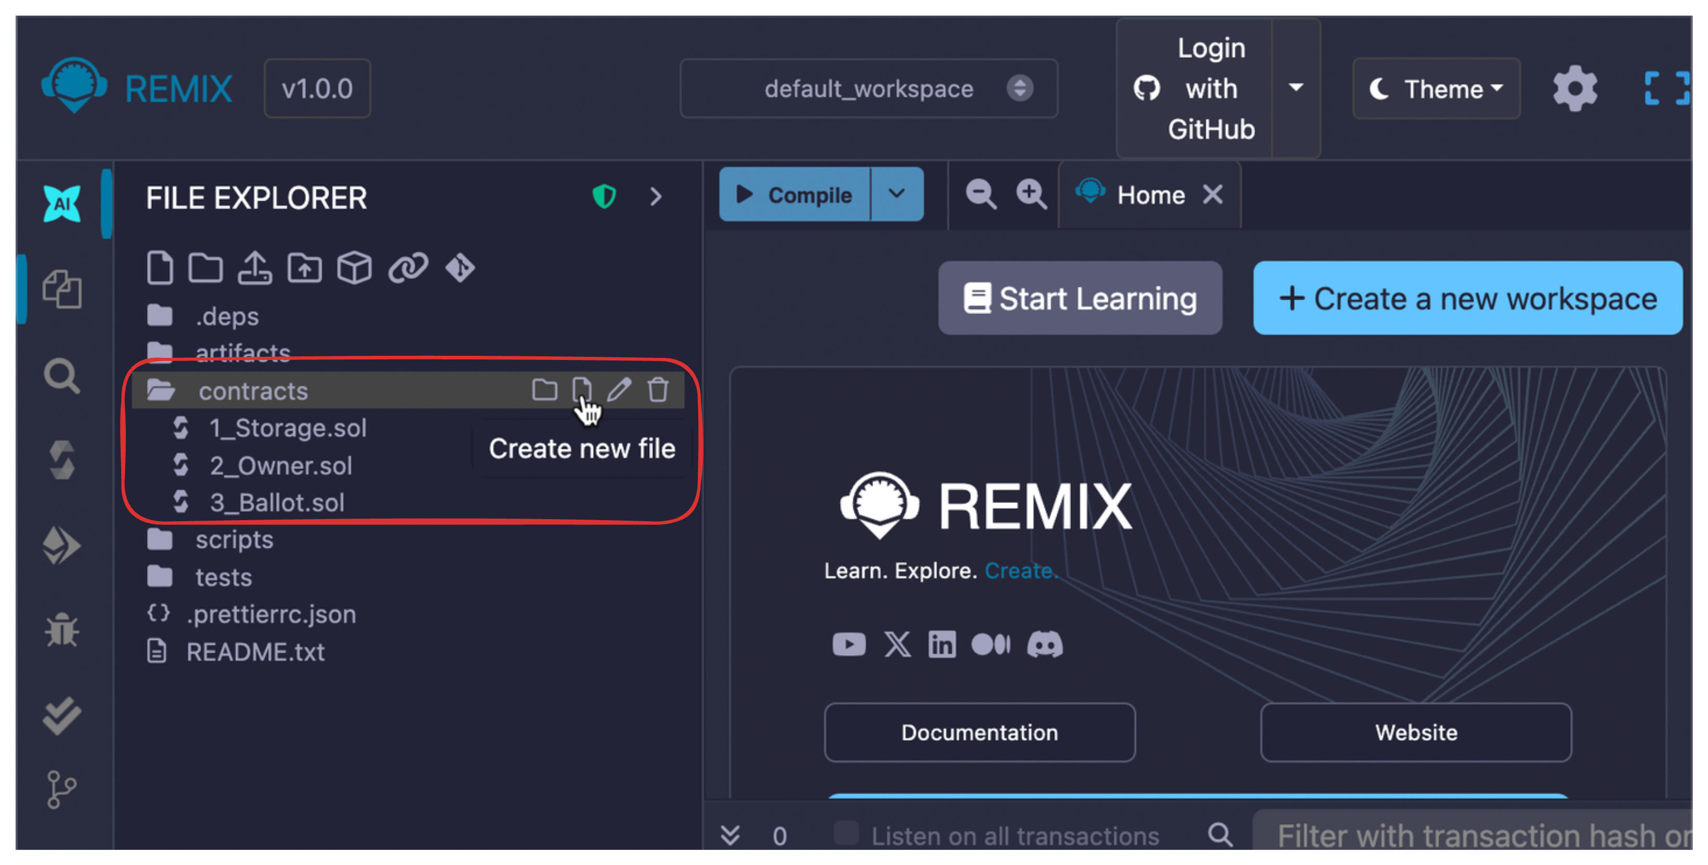Open the Debugger bug icon in sidebar
The width and height of the screenshot is (1708, 865).
62,629
